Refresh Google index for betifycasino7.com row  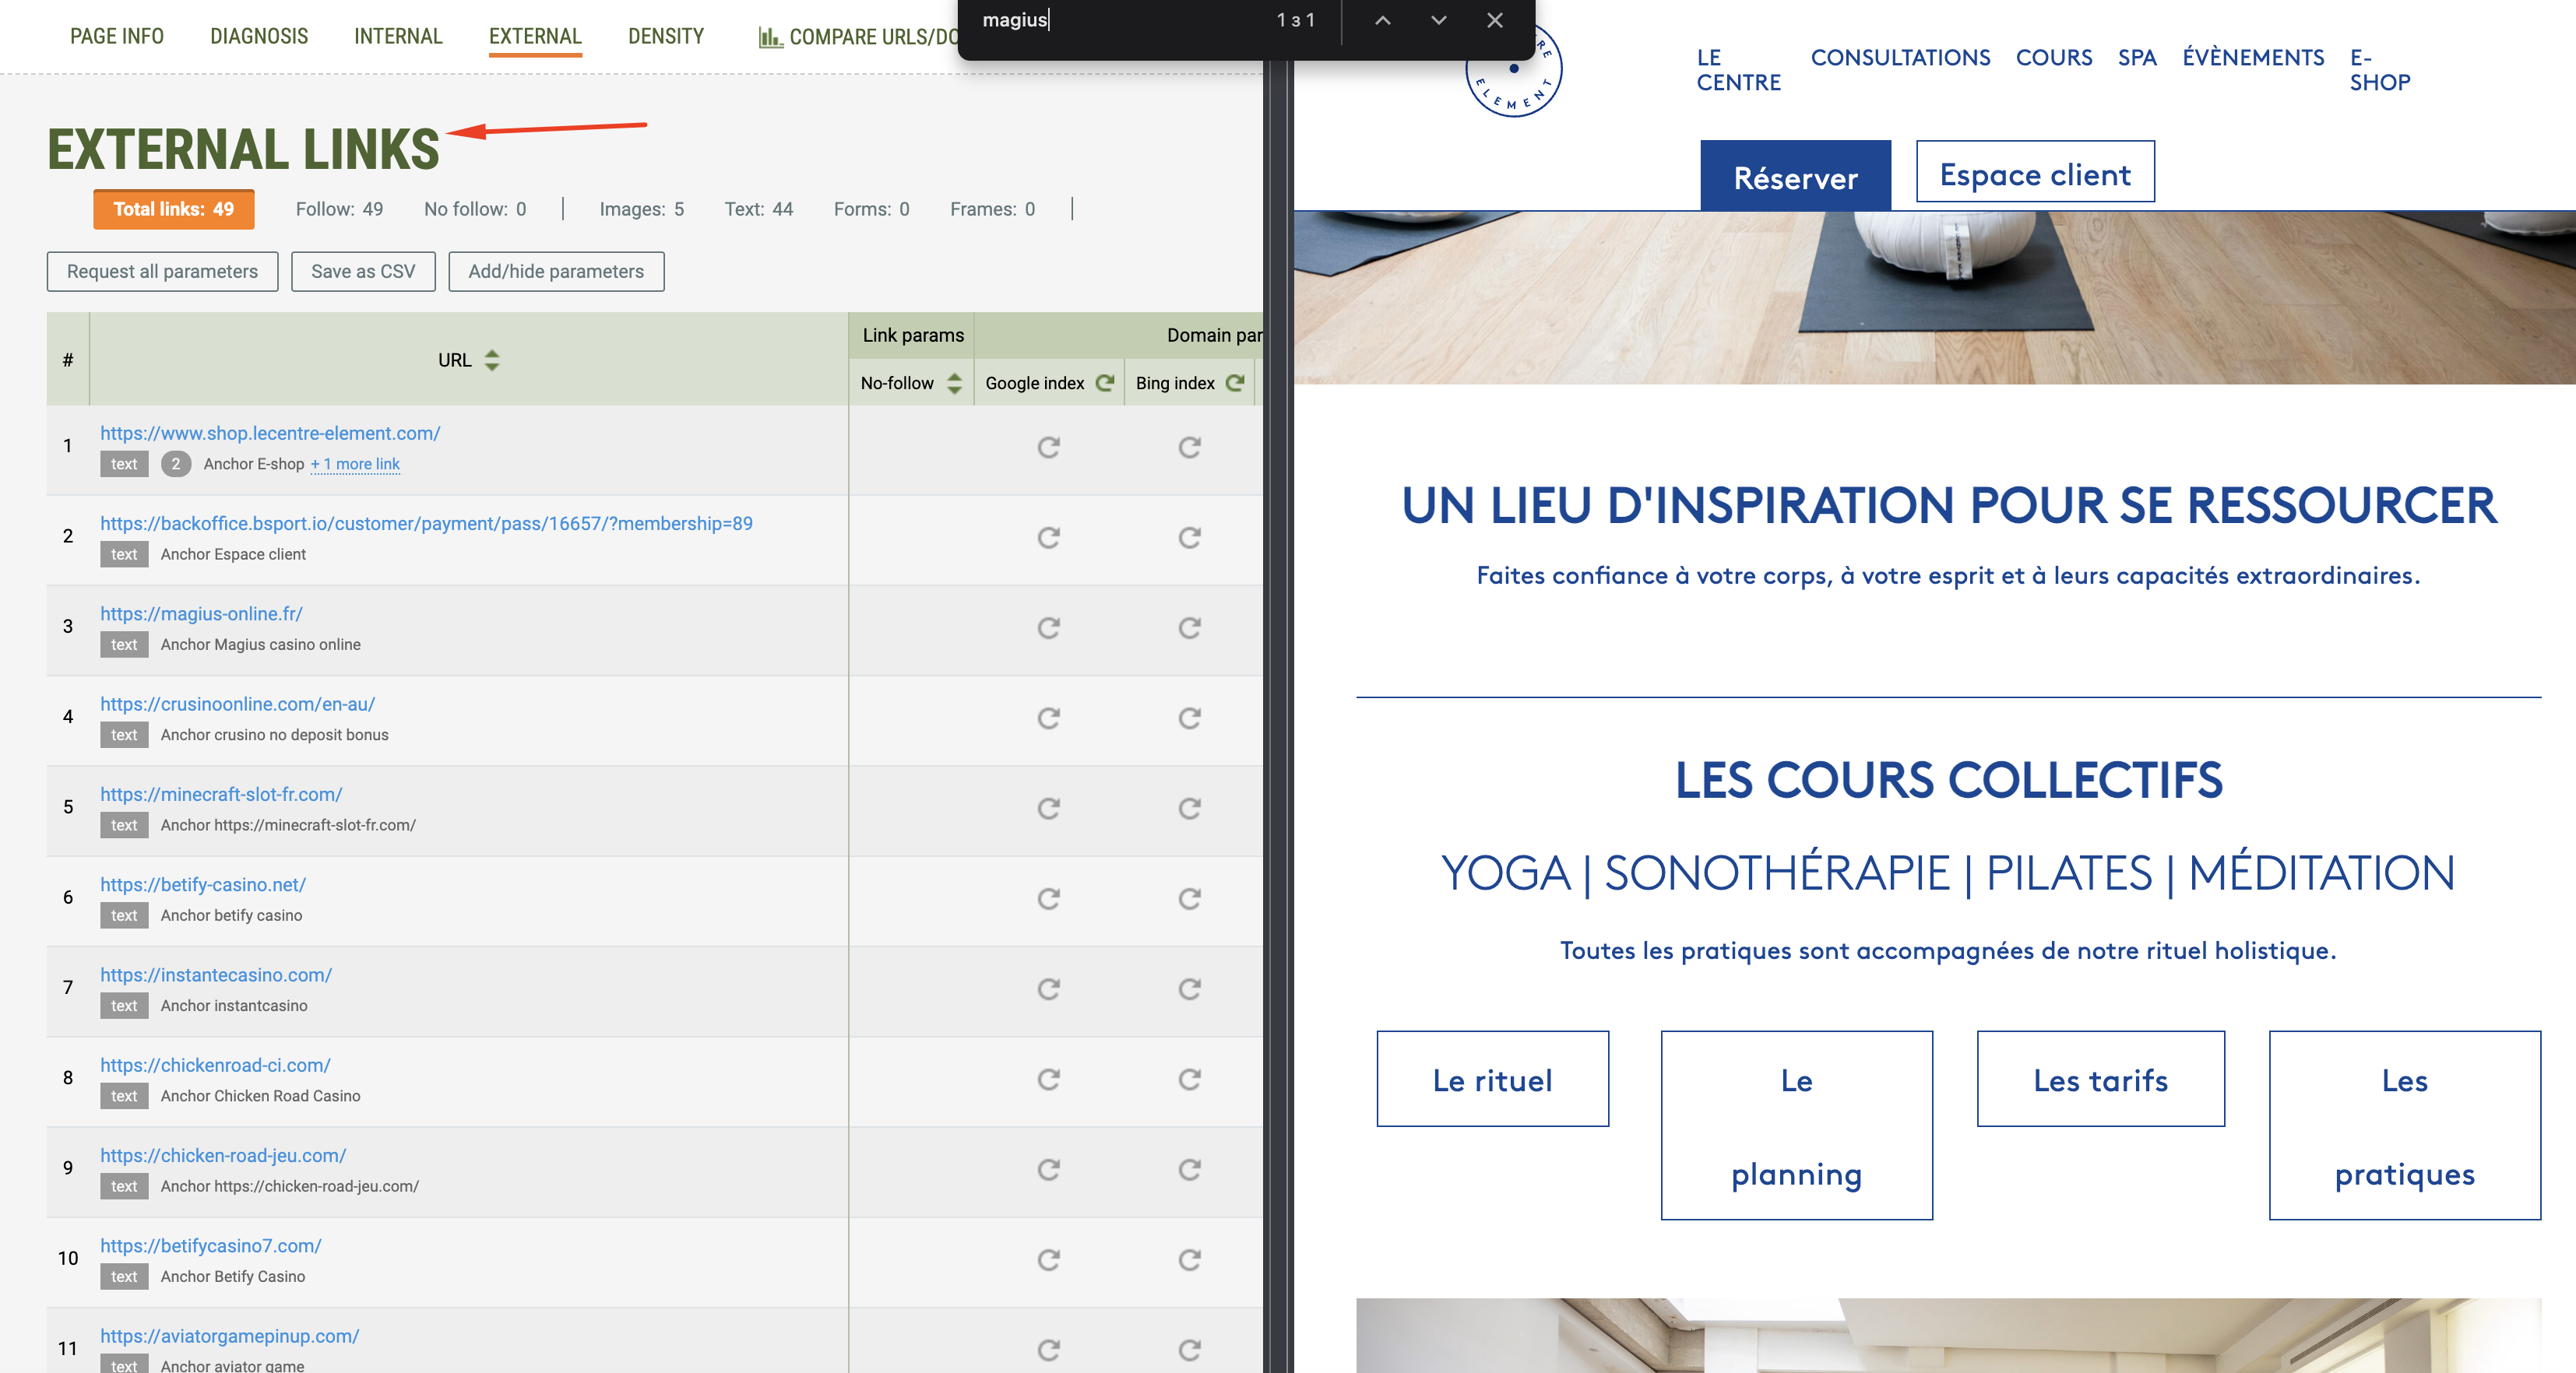click(1048, 1260)
